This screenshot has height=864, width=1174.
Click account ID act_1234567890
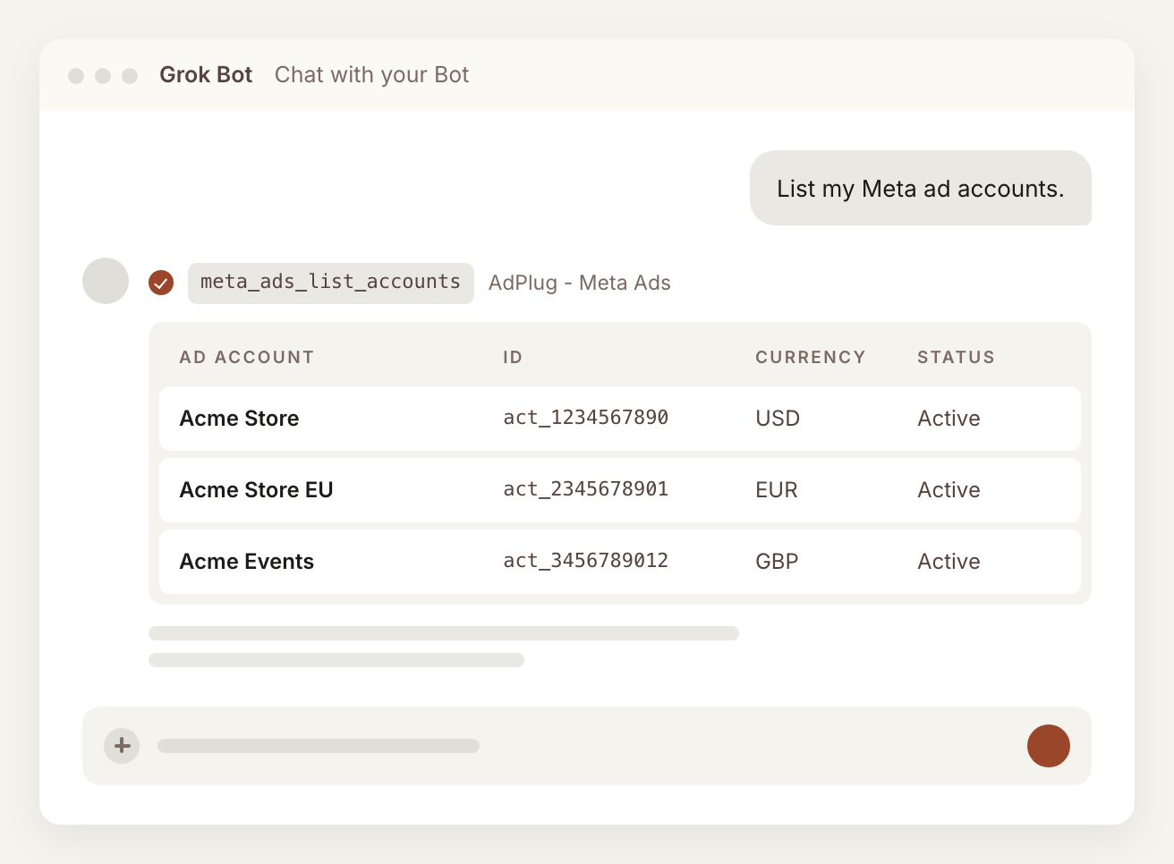pyautogui.click(x=586, y=418)
